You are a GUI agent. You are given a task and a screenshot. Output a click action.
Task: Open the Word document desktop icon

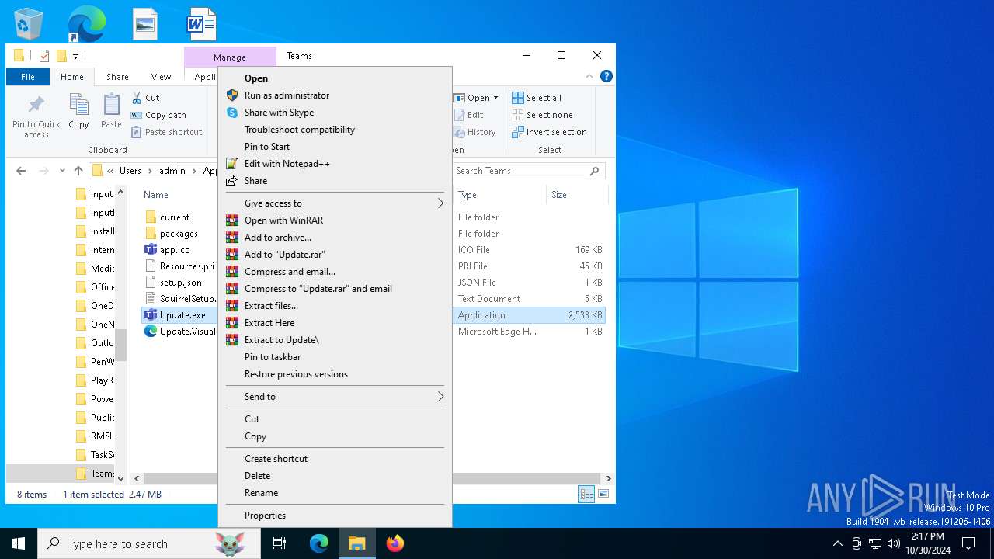pyautogui.click(x=201, y=24)
